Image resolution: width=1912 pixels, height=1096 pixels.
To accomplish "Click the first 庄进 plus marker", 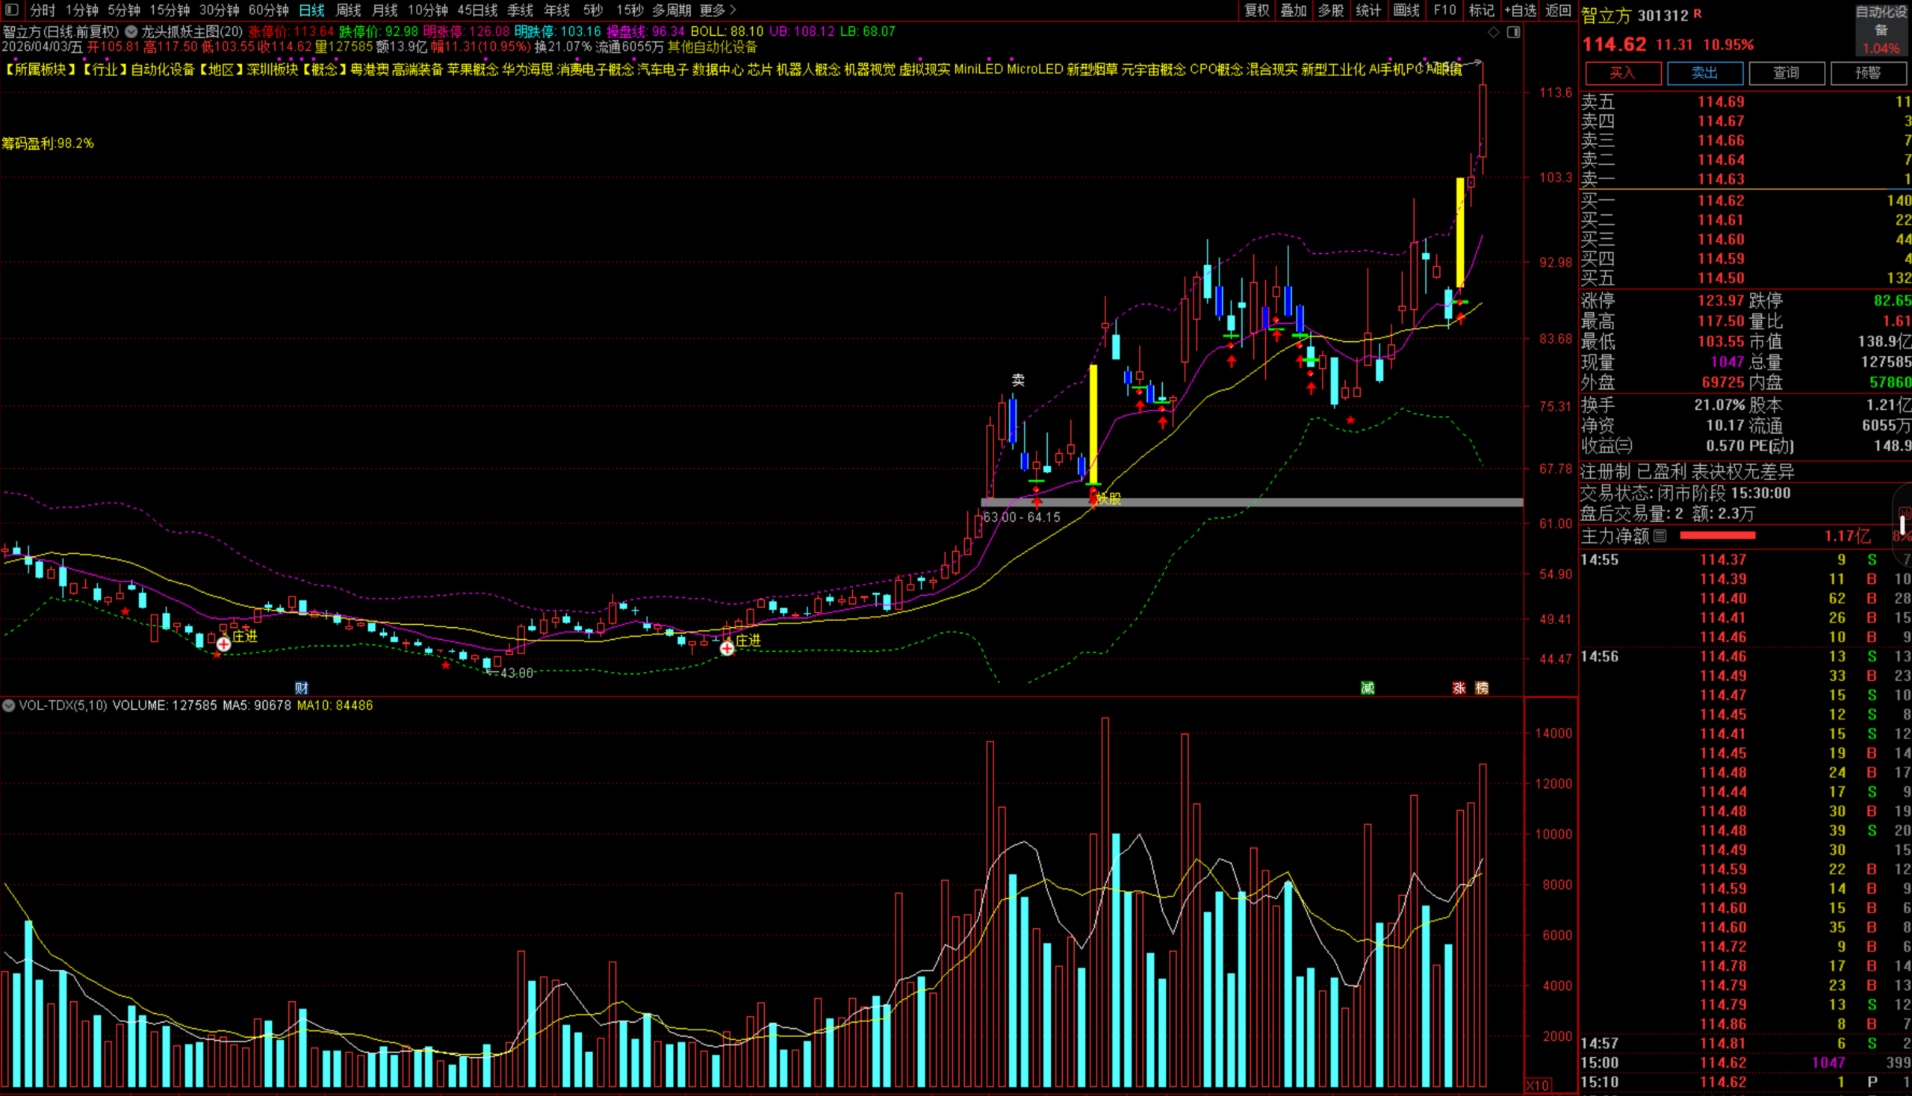I will pos(223,644).
